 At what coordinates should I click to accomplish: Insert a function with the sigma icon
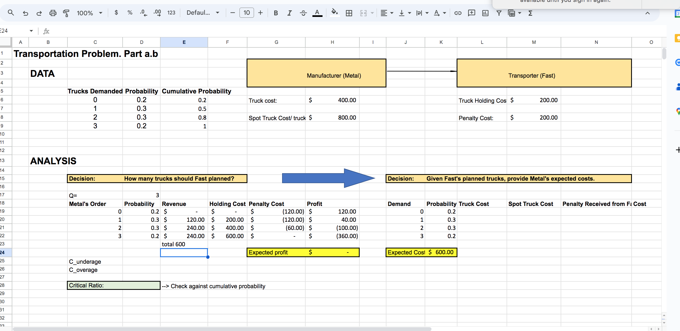[x=530, y=13]
